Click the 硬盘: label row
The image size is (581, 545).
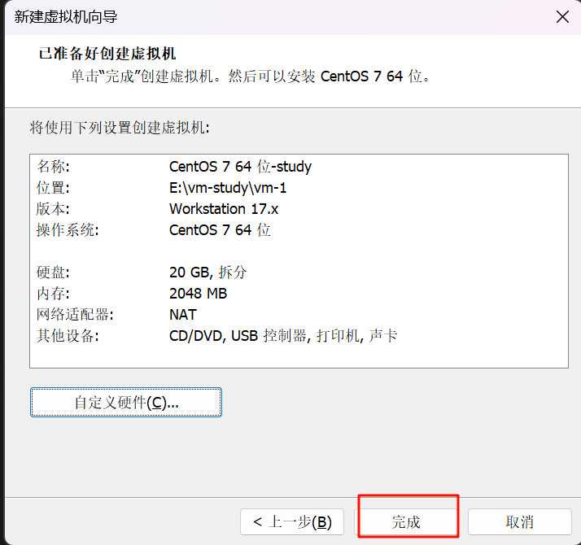53,272
